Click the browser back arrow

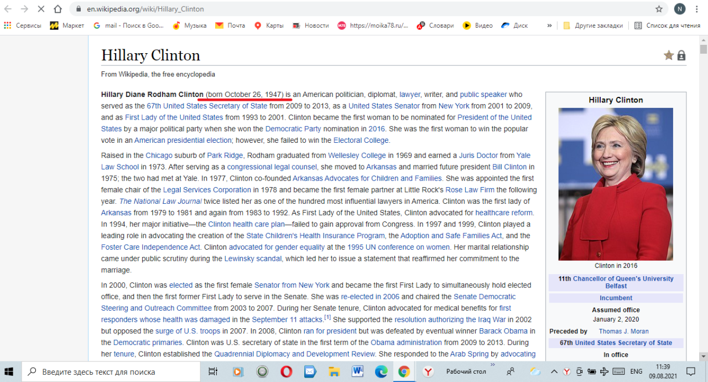tap(8, 9)
